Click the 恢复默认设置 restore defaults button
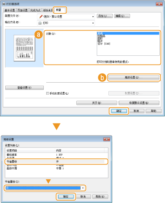The height and width of the screenshot is (203, 165). (139, 103)
